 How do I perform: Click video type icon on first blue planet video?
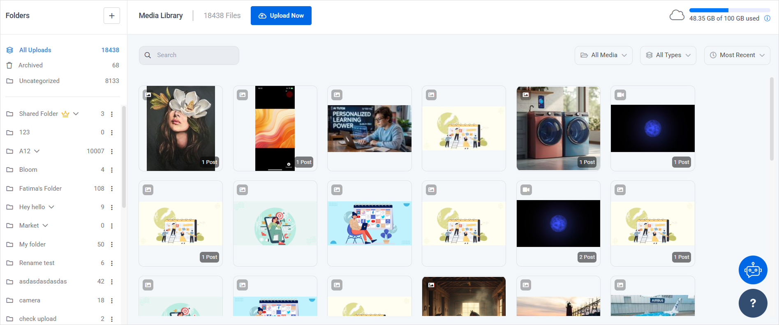point(620,95)
